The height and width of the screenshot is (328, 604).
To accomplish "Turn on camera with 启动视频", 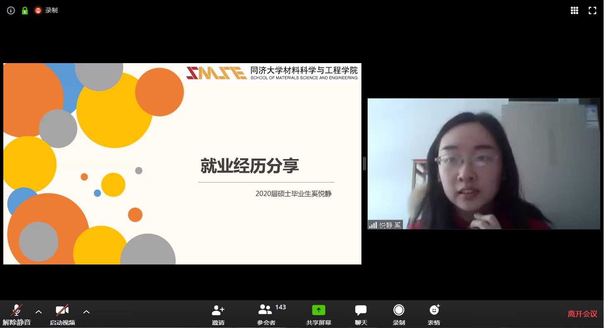I will [x=62, y=315].
